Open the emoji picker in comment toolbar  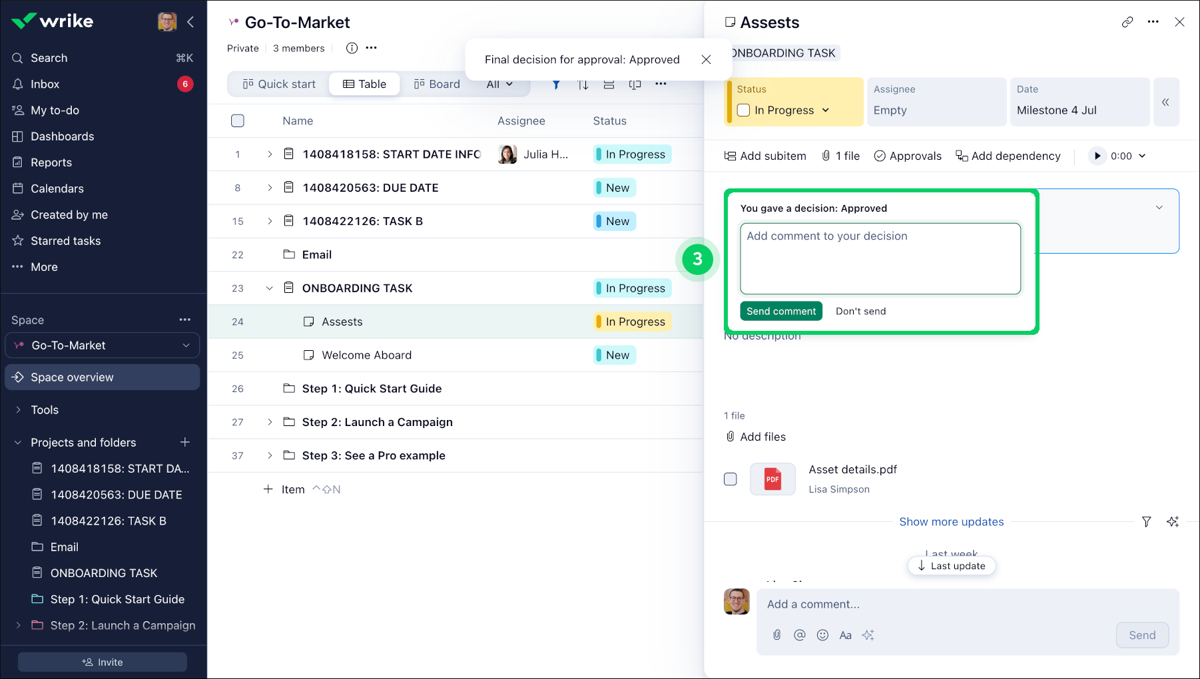pos(822,635)
